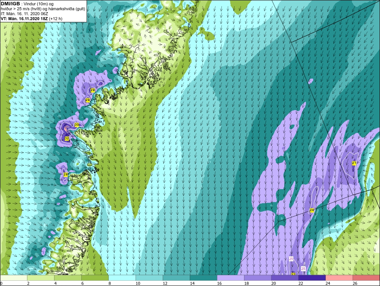Click the (+12 h) forecast offset text
Screen dimensions: 380x286
(55, 19)
